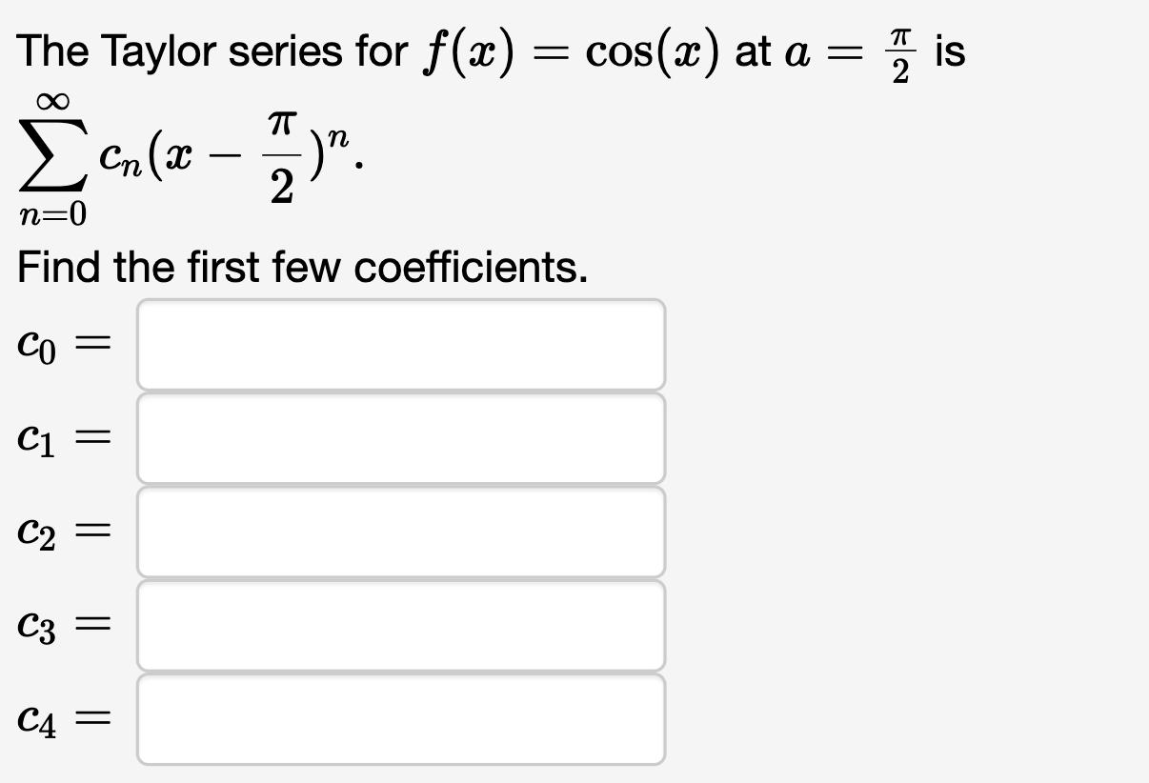The height and width of the screenshot is (783, 1149).
Task: Select the empty answer box beside c1
Action: (400, 437)
